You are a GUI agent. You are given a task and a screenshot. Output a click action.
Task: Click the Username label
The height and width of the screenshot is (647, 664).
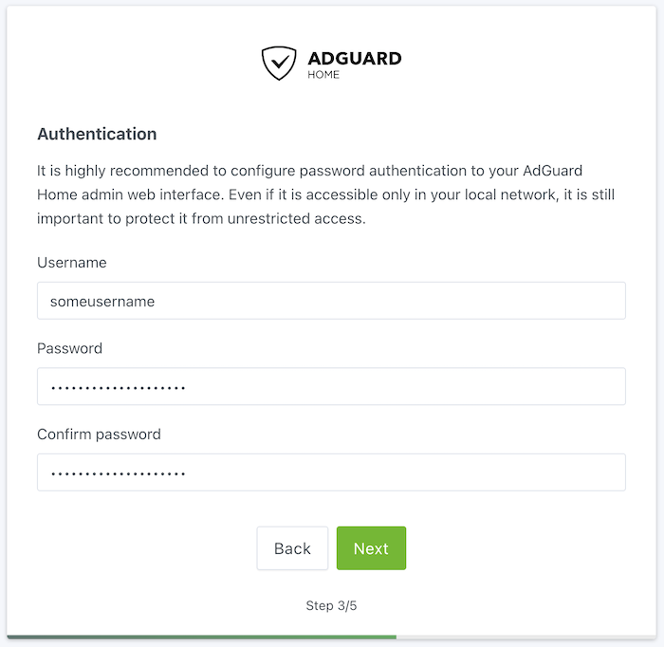(71, 262)
